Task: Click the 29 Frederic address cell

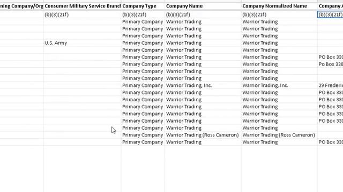Action: pos(330,85)
